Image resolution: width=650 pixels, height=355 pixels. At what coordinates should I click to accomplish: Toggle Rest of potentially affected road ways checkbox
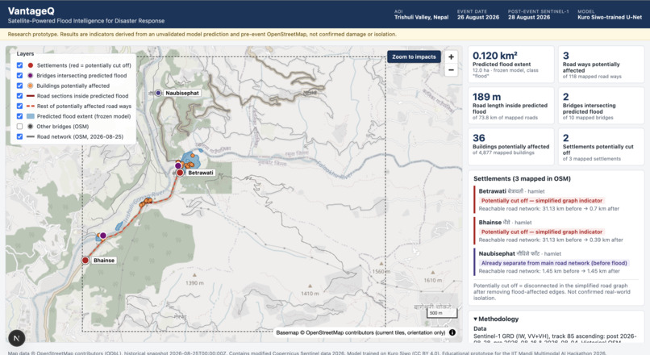pyautogui.click(x=19, y=106)
